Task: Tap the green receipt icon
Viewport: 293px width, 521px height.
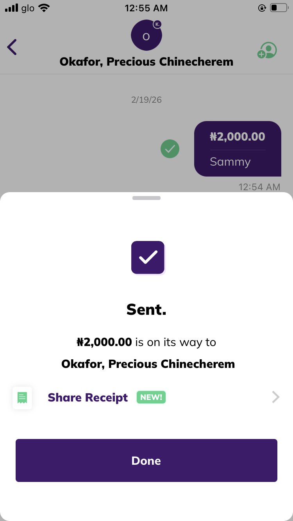Action: tap(22, 398)
